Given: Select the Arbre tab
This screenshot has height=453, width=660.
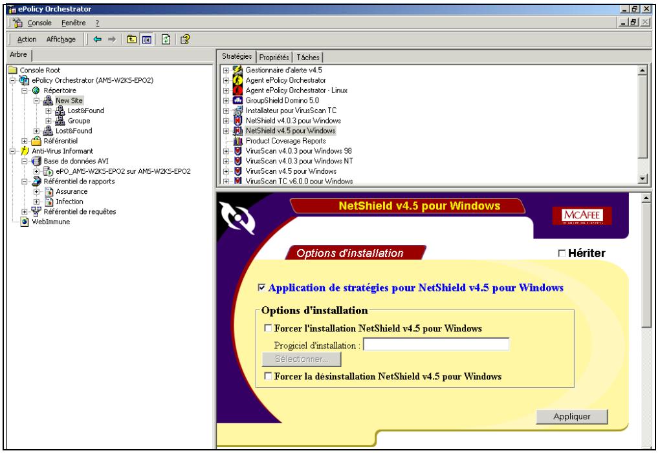Looking at the screenshot, I should (19, 55).
